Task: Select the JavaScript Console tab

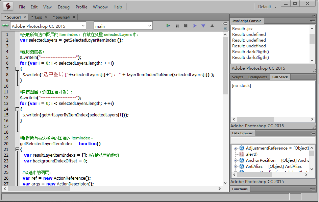Action: 247,21
